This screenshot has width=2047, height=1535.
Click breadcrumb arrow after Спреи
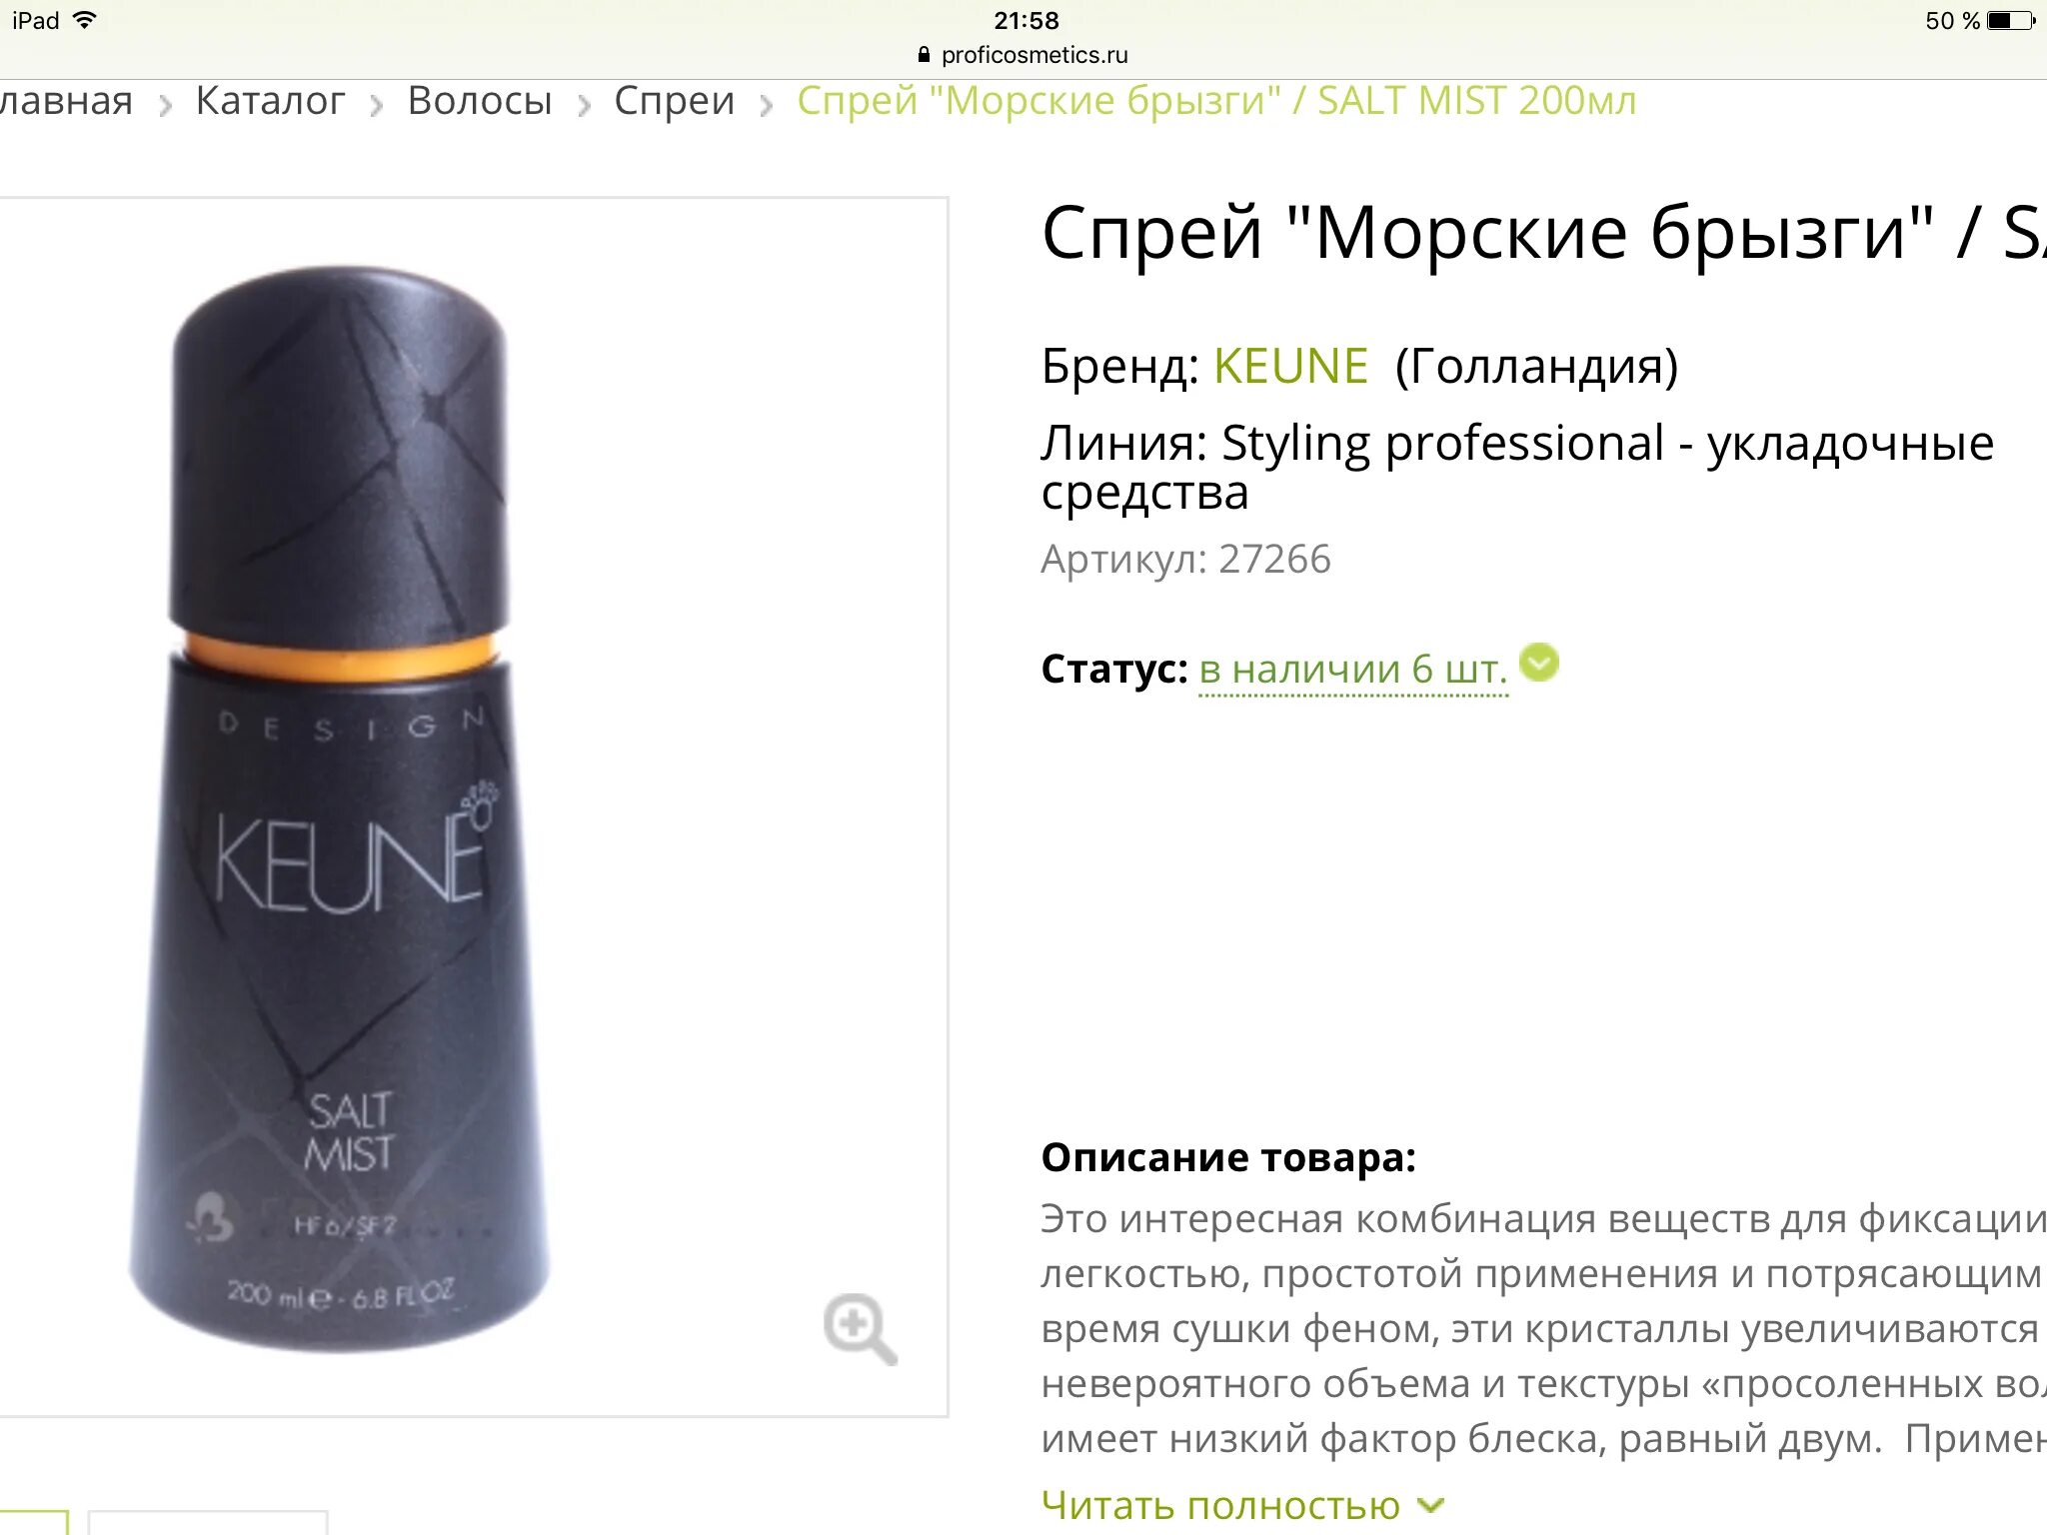click(766, 105)
